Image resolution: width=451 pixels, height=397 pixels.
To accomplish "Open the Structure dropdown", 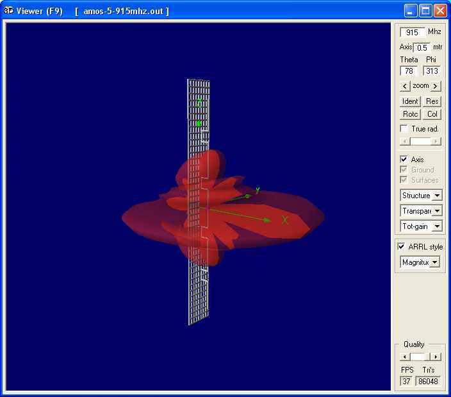I will click(x=437, y=196).
